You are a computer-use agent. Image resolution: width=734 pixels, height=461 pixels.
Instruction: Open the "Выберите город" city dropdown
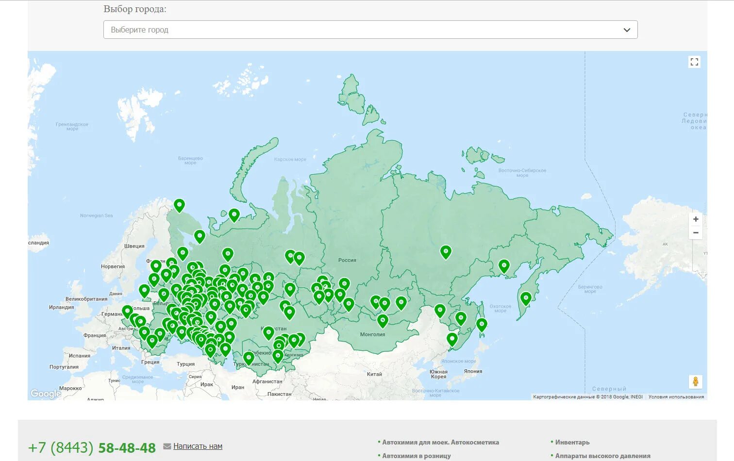(370, 30)
